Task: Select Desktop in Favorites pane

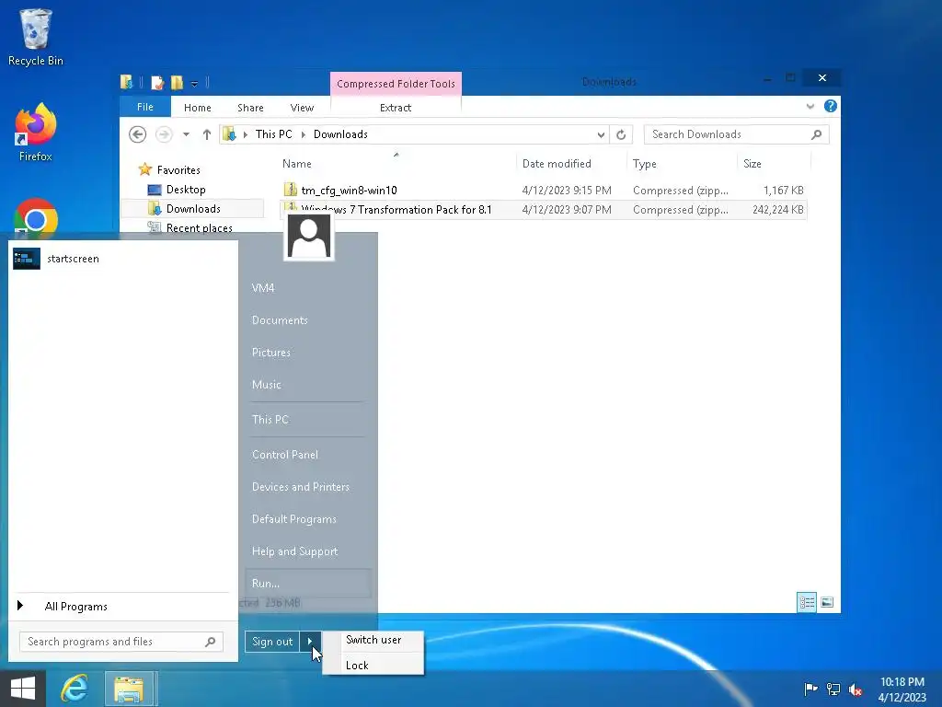Action: pyautogui.click(x=186, y=190)
